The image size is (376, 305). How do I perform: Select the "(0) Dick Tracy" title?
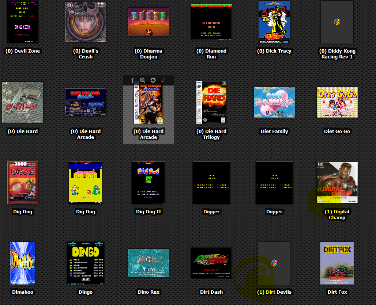274,51
